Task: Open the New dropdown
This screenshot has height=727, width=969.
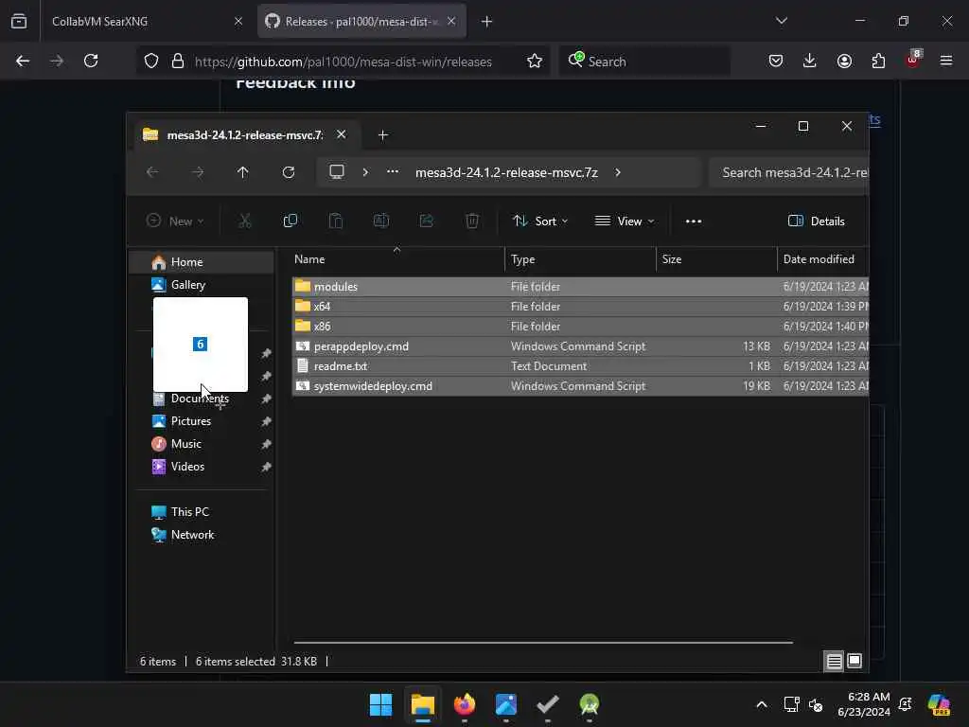Action: (175, 222)
